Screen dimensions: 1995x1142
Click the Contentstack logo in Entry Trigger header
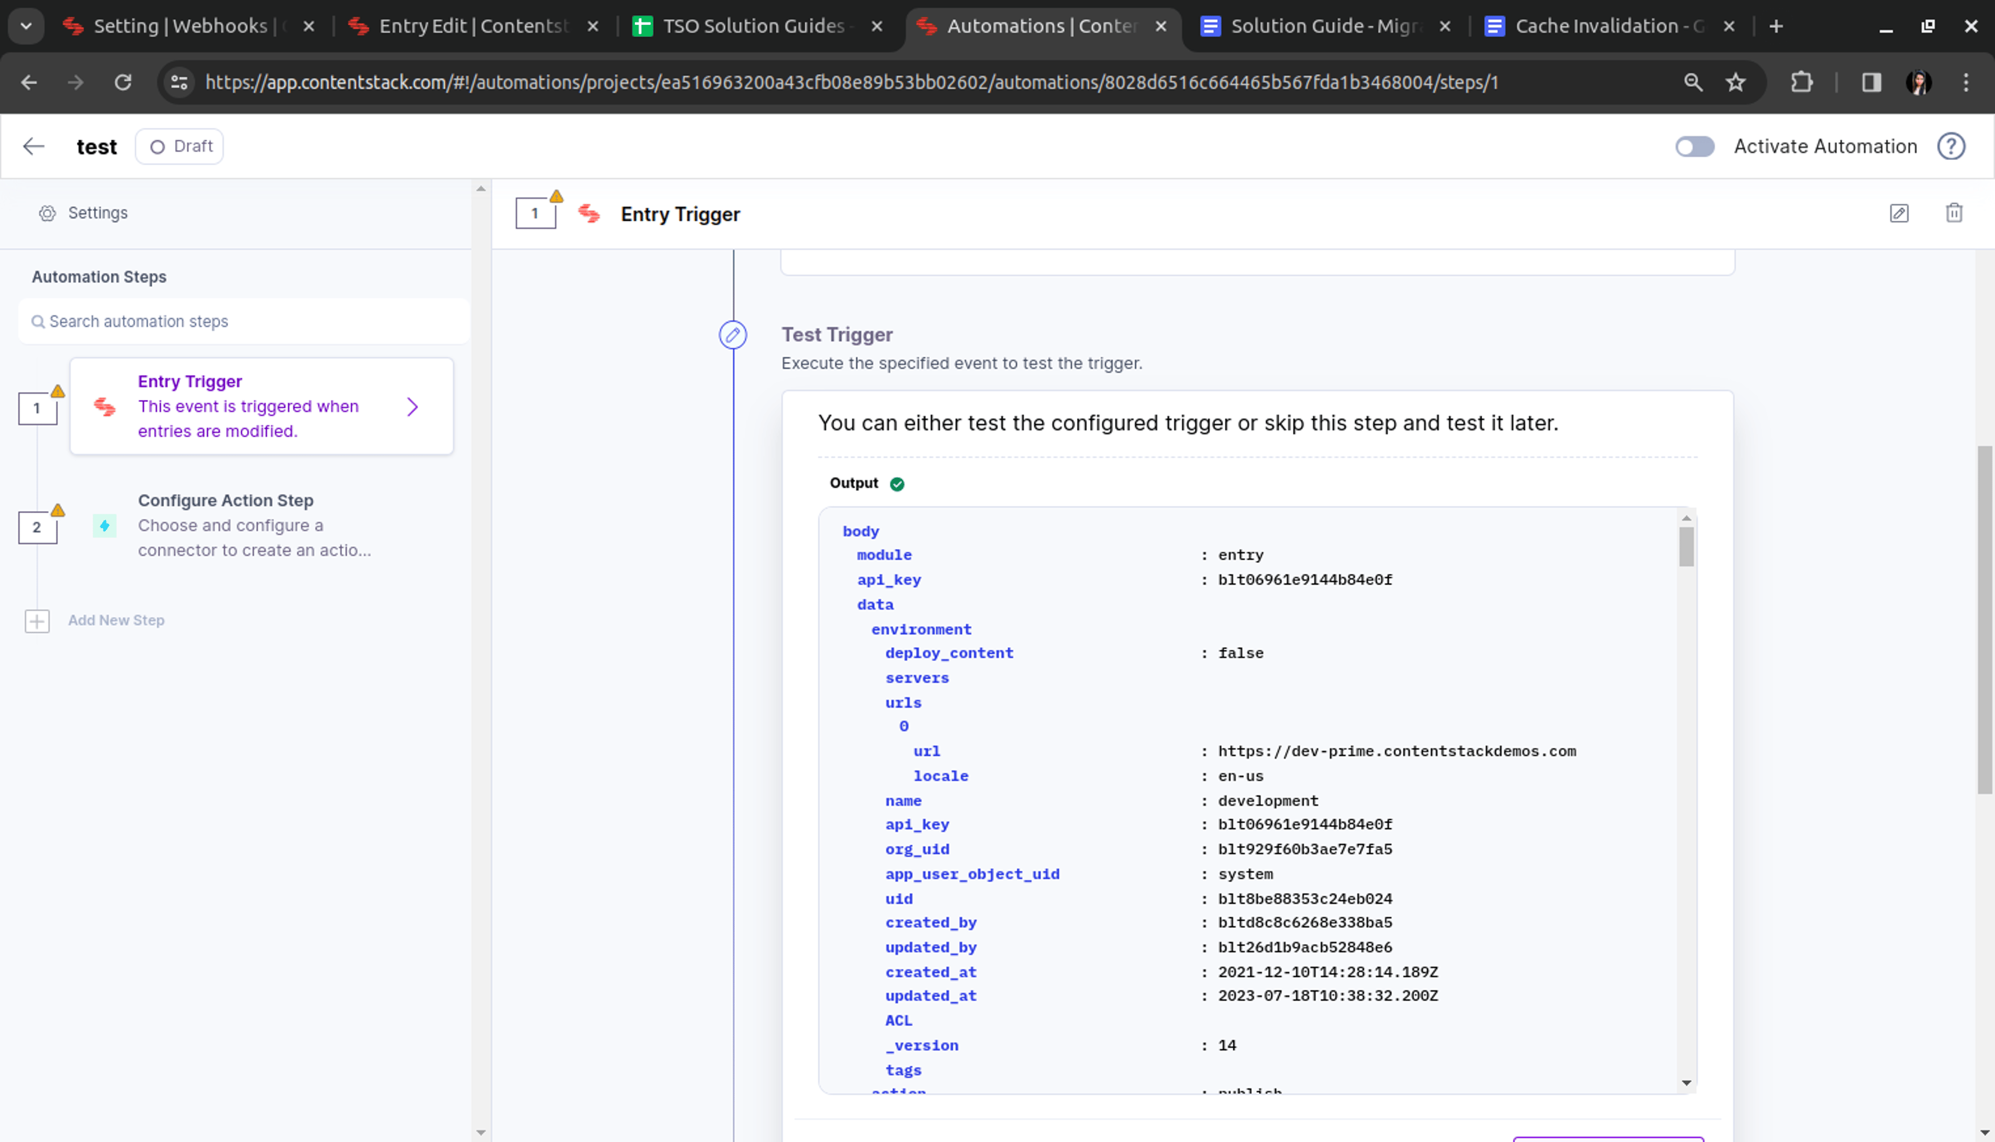(589, 213)
